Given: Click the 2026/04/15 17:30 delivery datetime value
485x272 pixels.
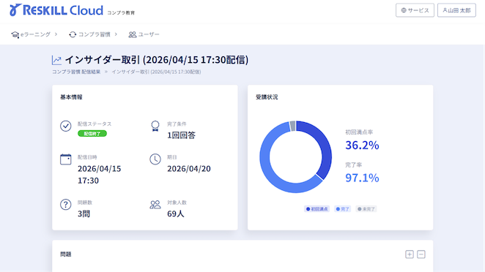Looking at the screenshot, I should click(x=100, y=175).
